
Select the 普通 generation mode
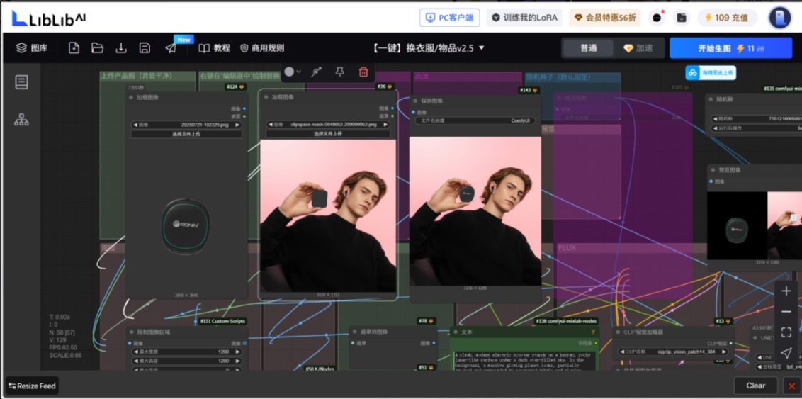coord(588,48)
